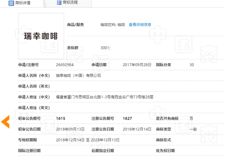Click the 初审公告日期 label

click(29, 129)
